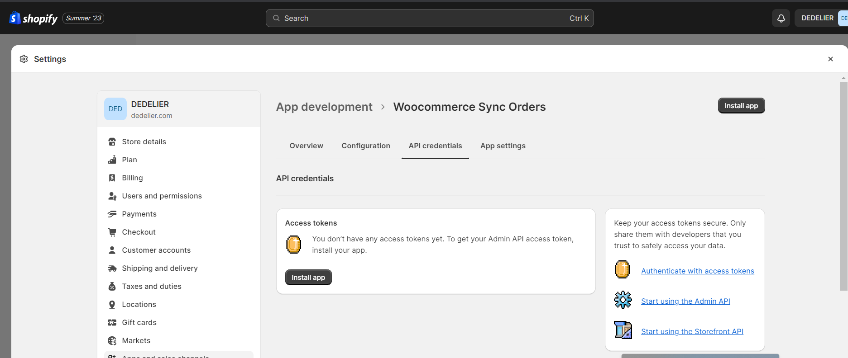848x358 pixels.
Task: Click Gift cards icon
Action: 112,323
